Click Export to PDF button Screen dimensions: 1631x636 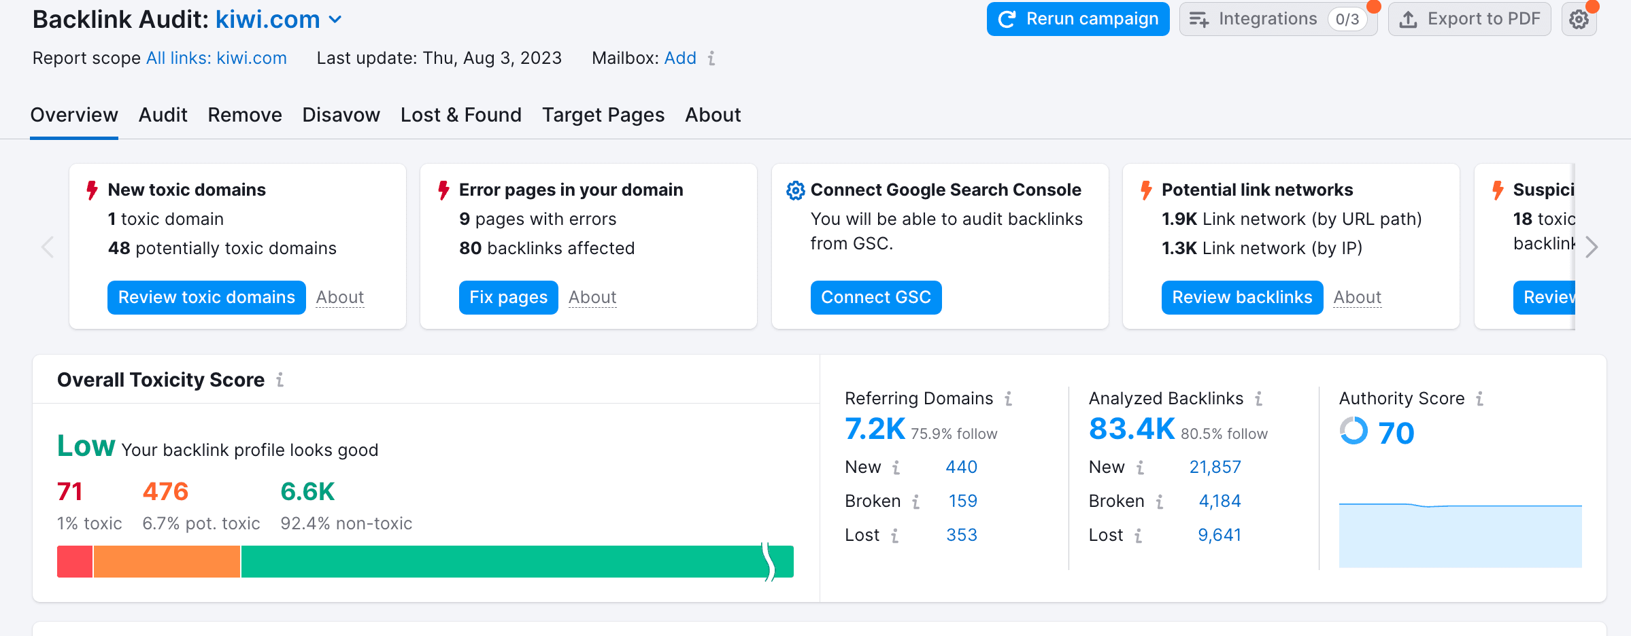pyautogui.click(x=1469, y=19)
